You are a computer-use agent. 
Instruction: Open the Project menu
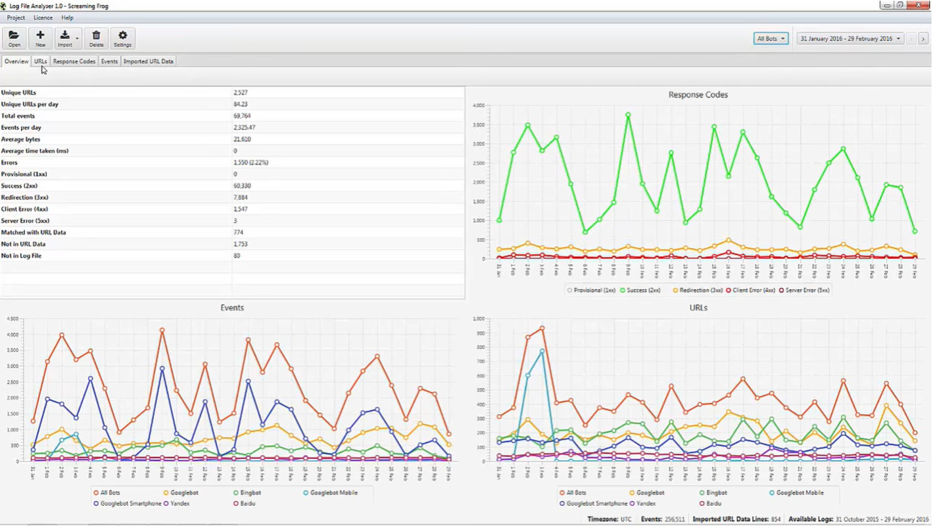pyautogui.click(x=16, y=18)
